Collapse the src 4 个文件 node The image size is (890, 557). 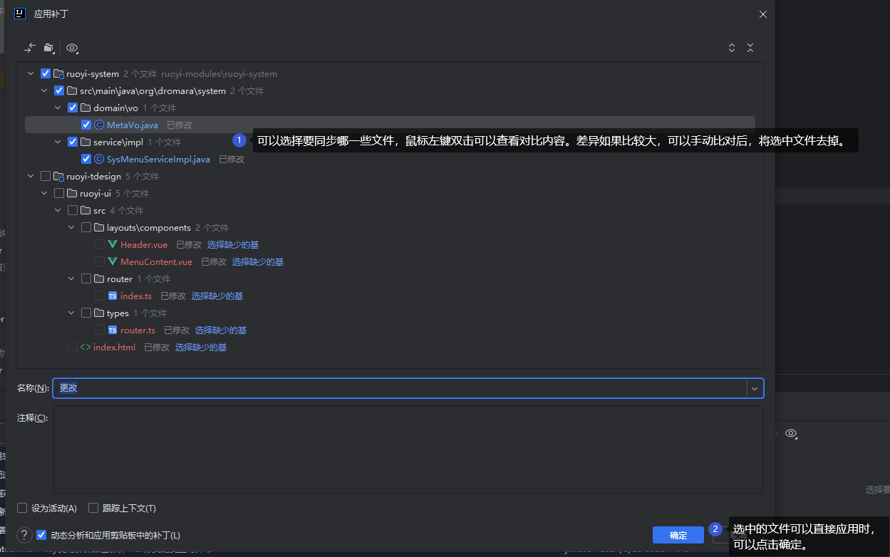[x=58, y=210]
